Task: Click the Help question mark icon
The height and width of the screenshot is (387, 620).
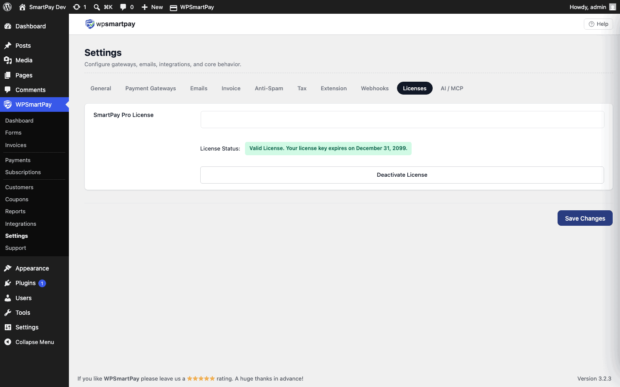Action: pyautogui.click(x=592, y=24)
